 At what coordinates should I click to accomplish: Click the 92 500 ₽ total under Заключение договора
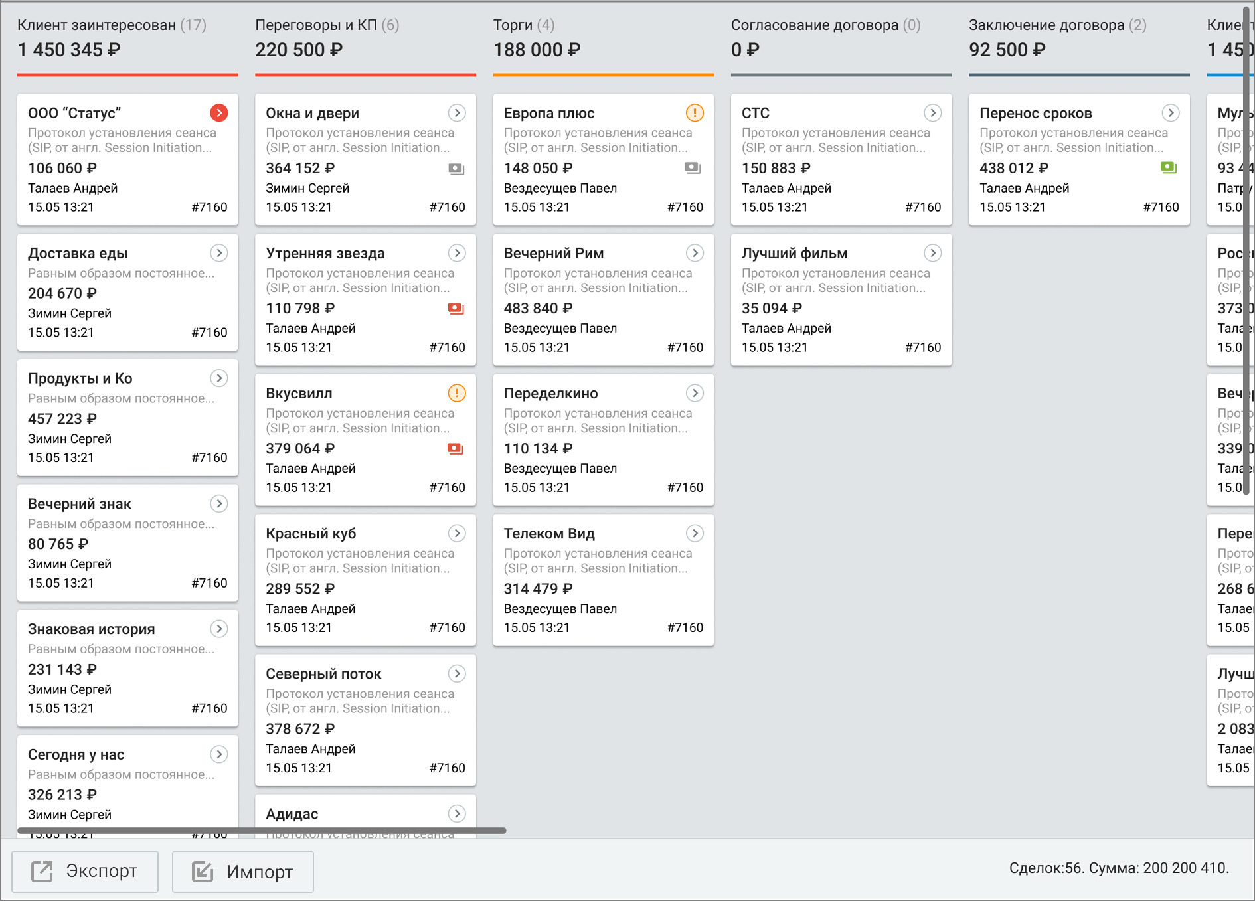[1007, 50]
